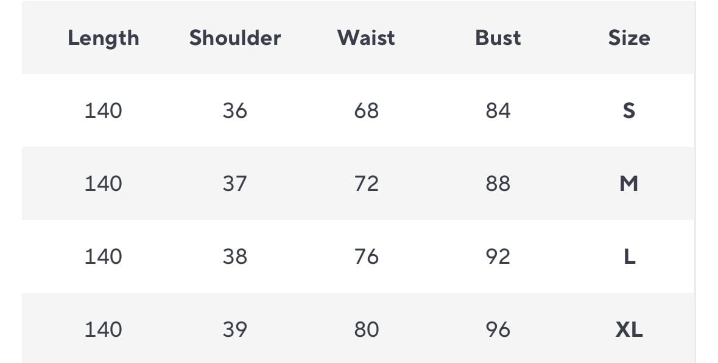Select waist value 80 in XL row
Image resolution: width=718 pixels, height=363 pixels.
click(x=366, y=330)
